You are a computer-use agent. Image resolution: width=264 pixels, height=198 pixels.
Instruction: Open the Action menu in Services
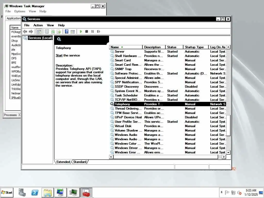(x=38, y=25)
